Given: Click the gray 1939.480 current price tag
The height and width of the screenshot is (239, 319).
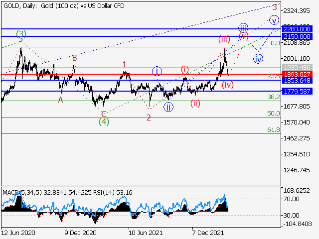Looking at the screenshot, I should tap(297, 67).
